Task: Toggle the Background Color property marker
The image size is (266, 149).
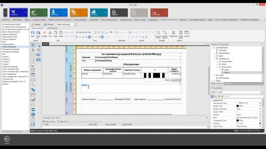Action: 260,103
